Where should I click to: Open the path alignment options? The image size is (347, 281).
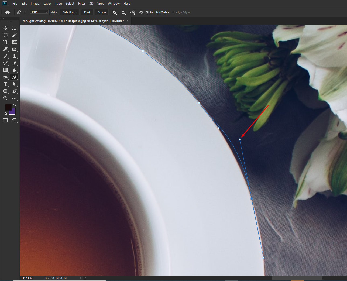click(124, 12)
